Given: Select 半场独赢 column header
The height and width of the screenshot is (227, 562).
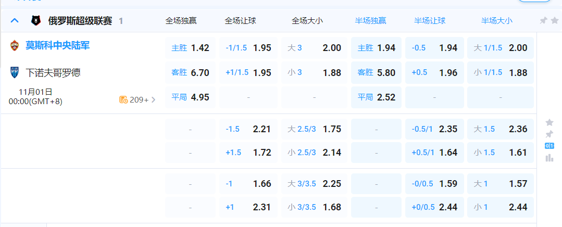Looking at the screenshot, I should click(x=371, y=21).
